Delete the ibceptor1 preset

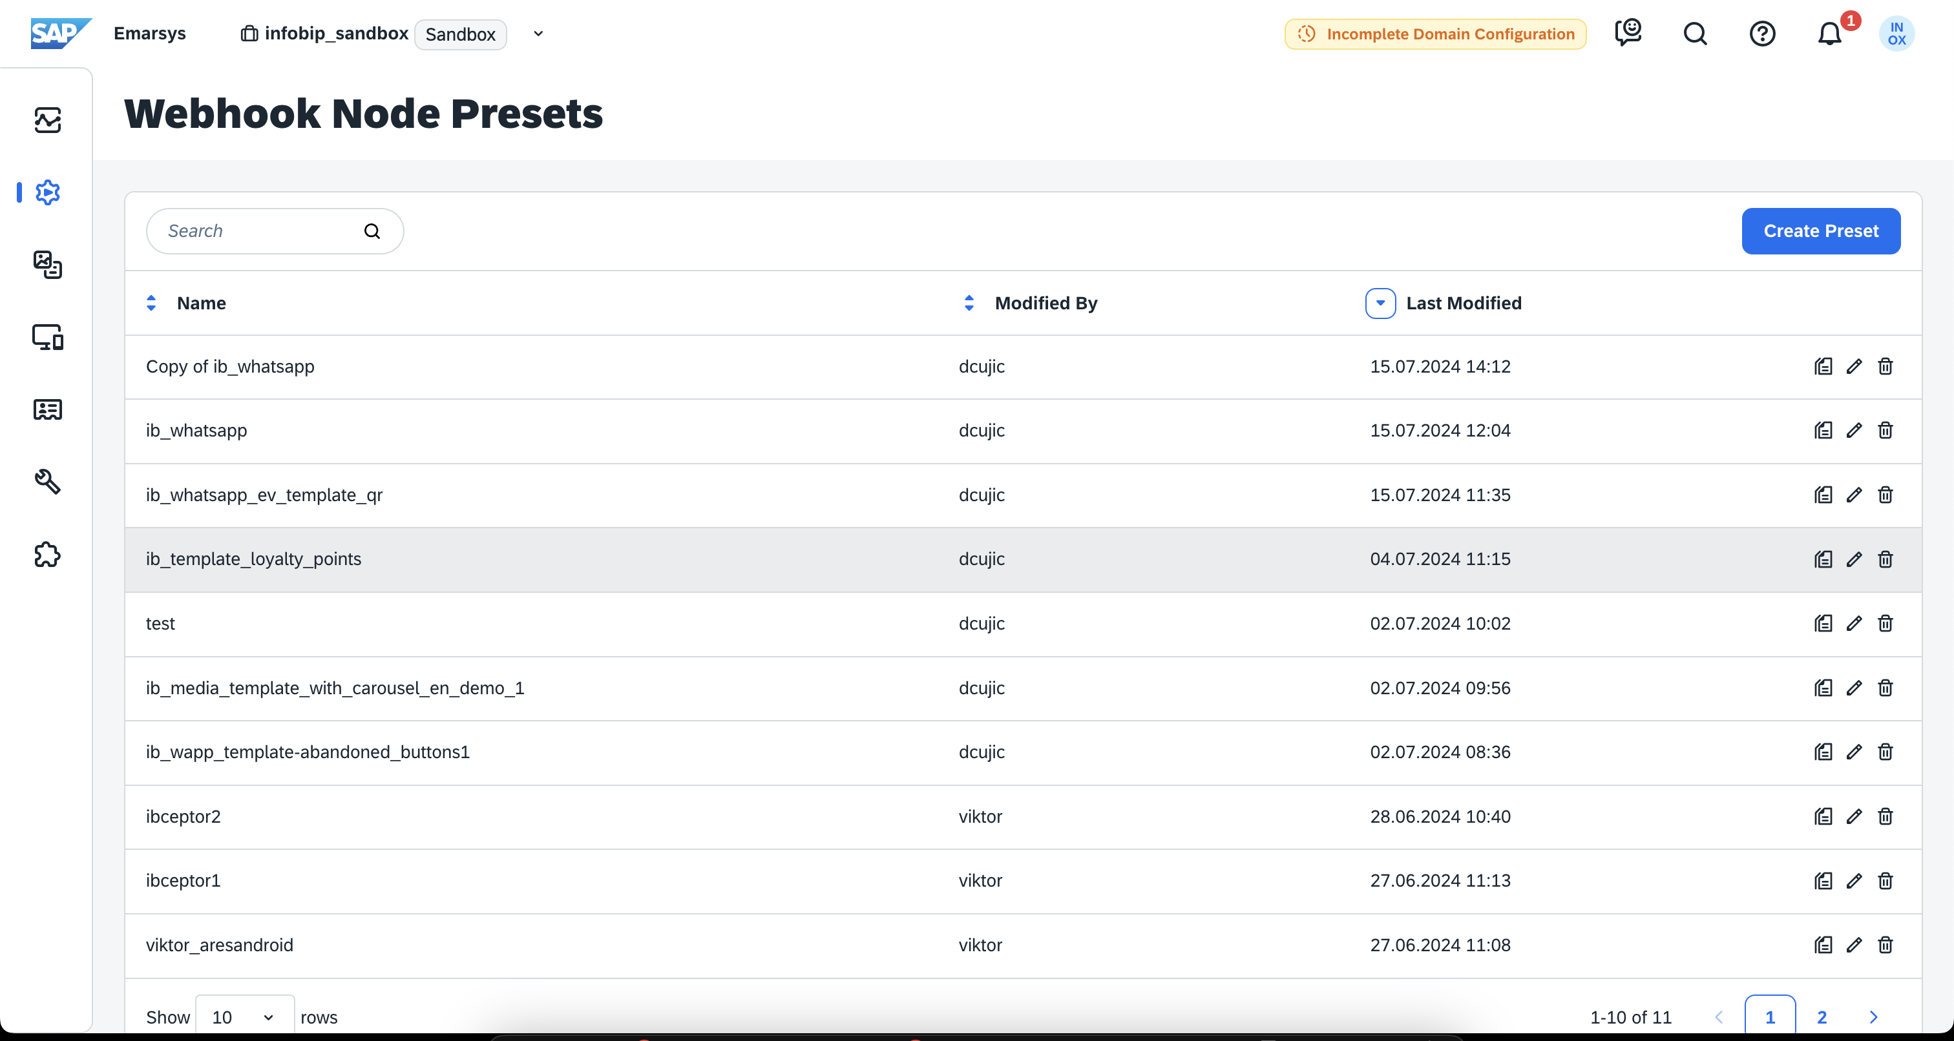[1885, 881]
